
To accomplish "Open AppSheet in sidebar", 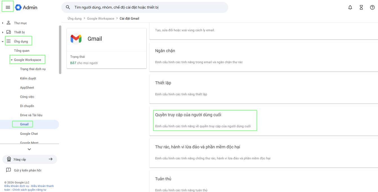I will (27, 88).
